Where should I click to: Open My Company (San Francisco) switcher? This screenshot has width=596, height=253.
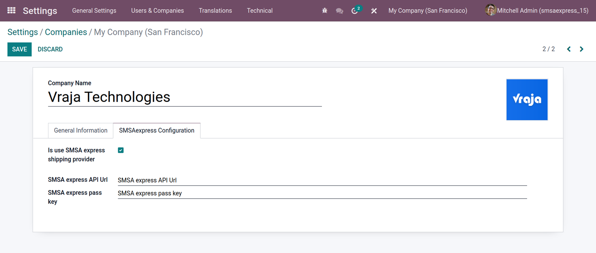pyautogui.click(x=428, y=11)
